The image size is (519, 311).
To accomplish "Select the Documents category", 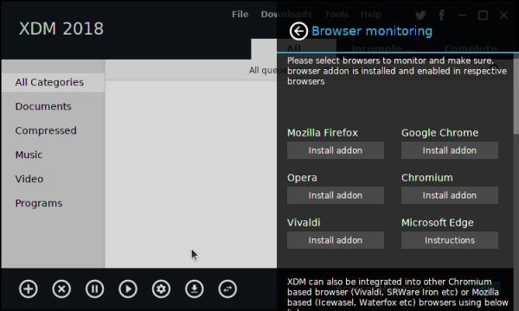I will click(43, 106).
